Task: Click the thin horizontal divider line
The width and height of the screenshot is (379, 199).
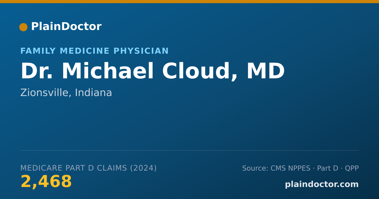Action: click(189, 150)
